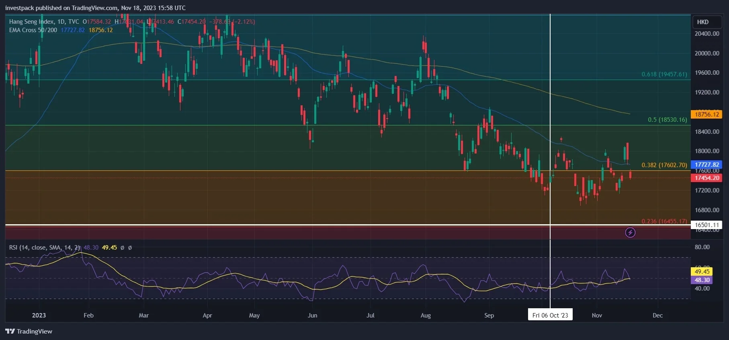
Task: Click the 0.5 (18530.16) Fibonacci level label
Action: pyautogui.click(x=668, y=120)
